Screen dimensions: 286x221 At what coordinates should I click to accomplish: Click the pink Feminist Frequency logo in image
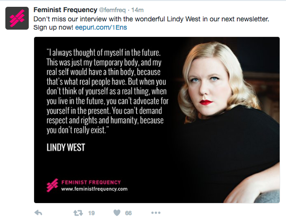(52, 186)
